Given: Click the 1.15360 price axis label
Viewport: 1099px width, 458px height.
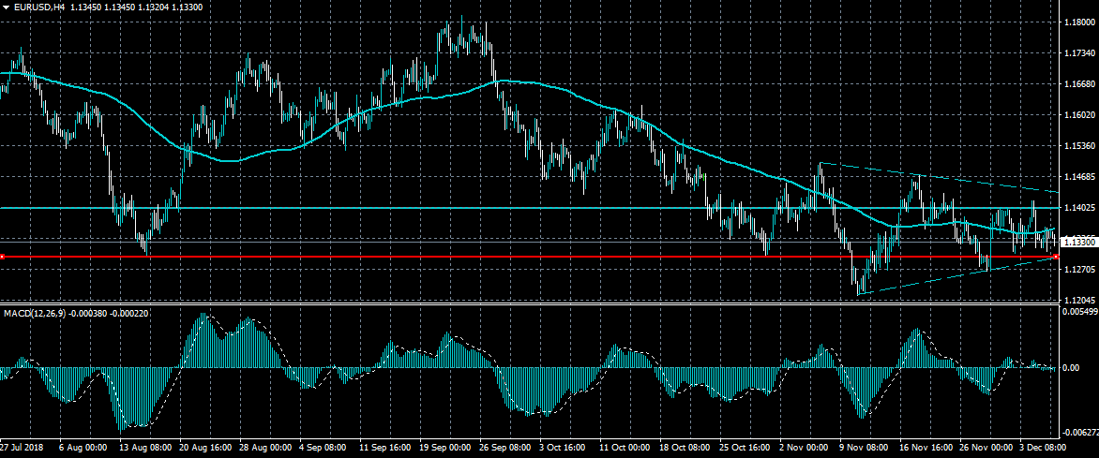Looking at the screenshot, I should coord(1079,146).
